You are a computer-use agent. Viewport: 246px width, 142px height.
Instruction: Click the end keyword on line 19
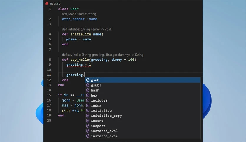(x=61, y=115)
